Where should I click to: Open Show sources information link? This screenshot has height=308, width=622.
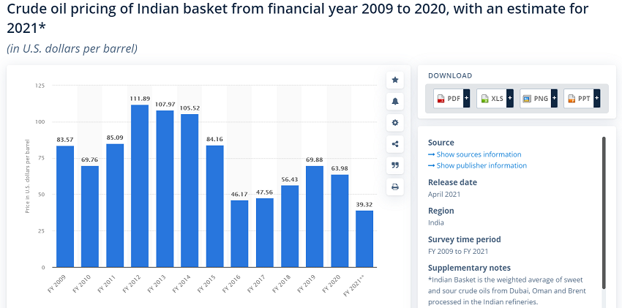tap(475, 154)
